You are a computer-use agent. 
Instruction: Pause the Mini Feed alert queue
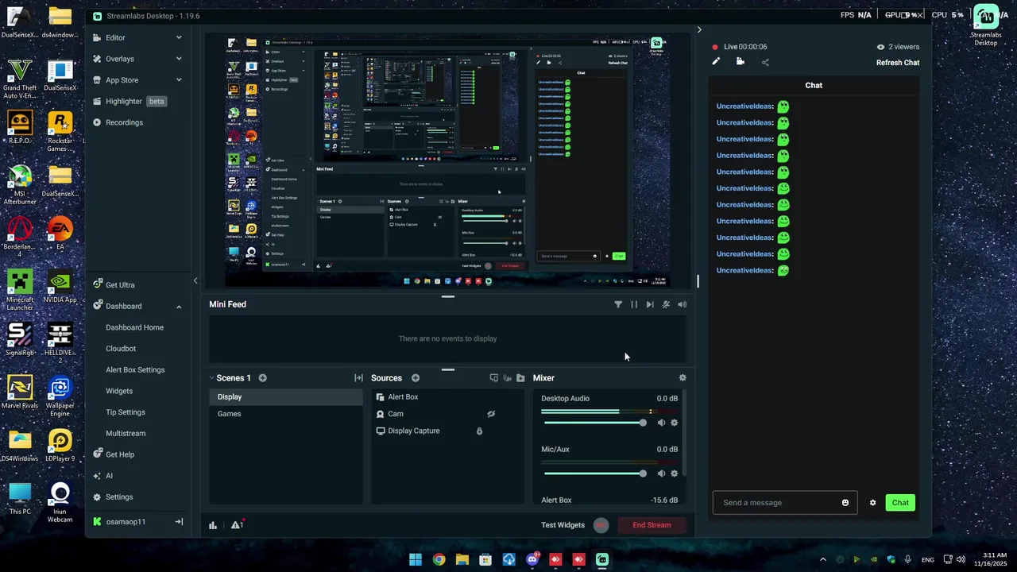[x=634, y=304]
